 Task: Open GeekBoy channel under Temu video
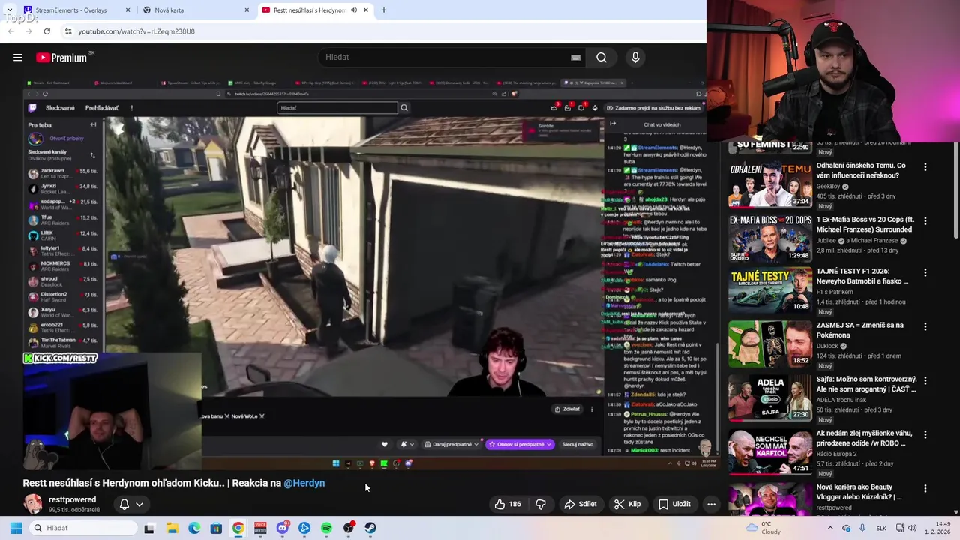tap(828, 186)
